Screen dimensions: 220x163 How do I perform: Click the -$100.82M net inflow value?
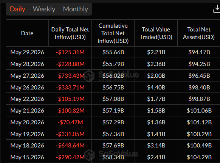(x=70, y=110)
